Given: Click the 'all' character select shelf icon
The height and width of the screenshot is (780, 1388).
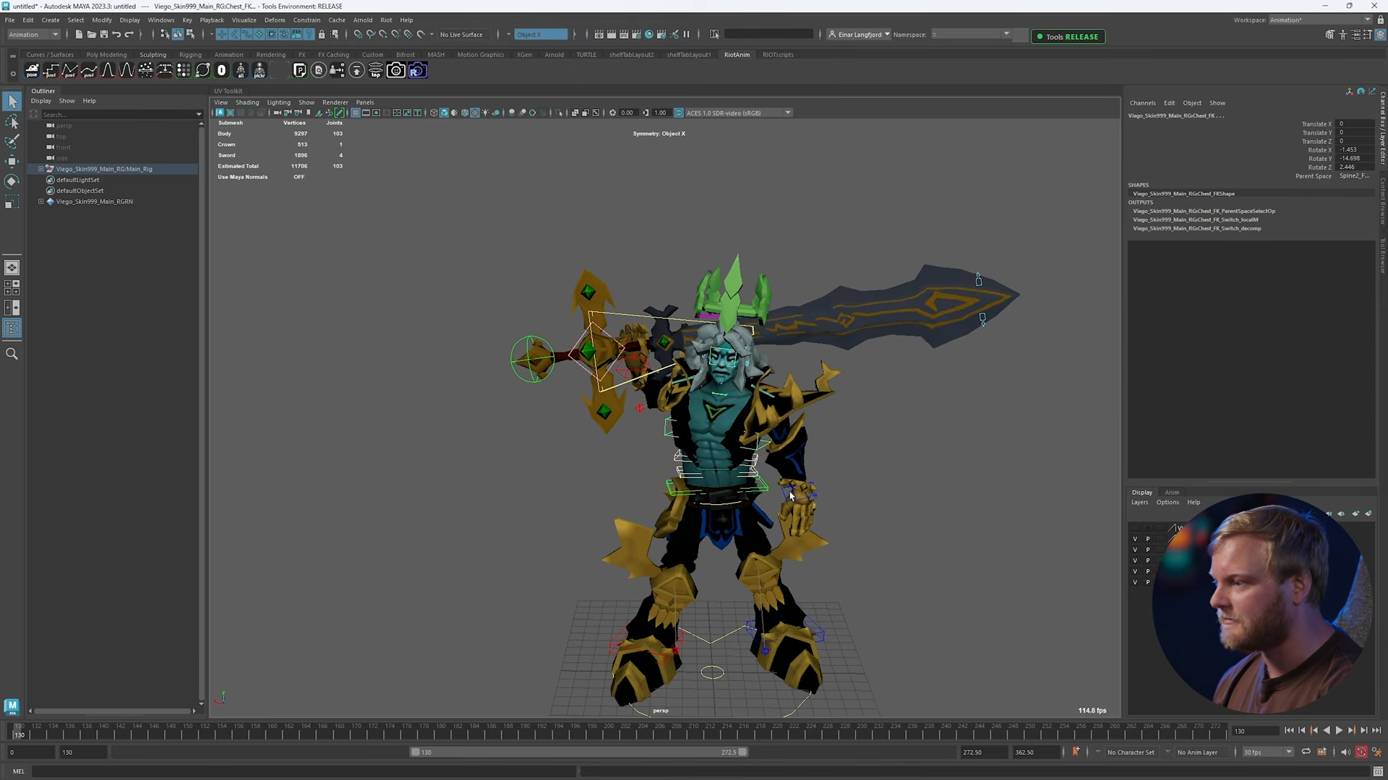Looking at the screenshot, I should click(241, 70).
